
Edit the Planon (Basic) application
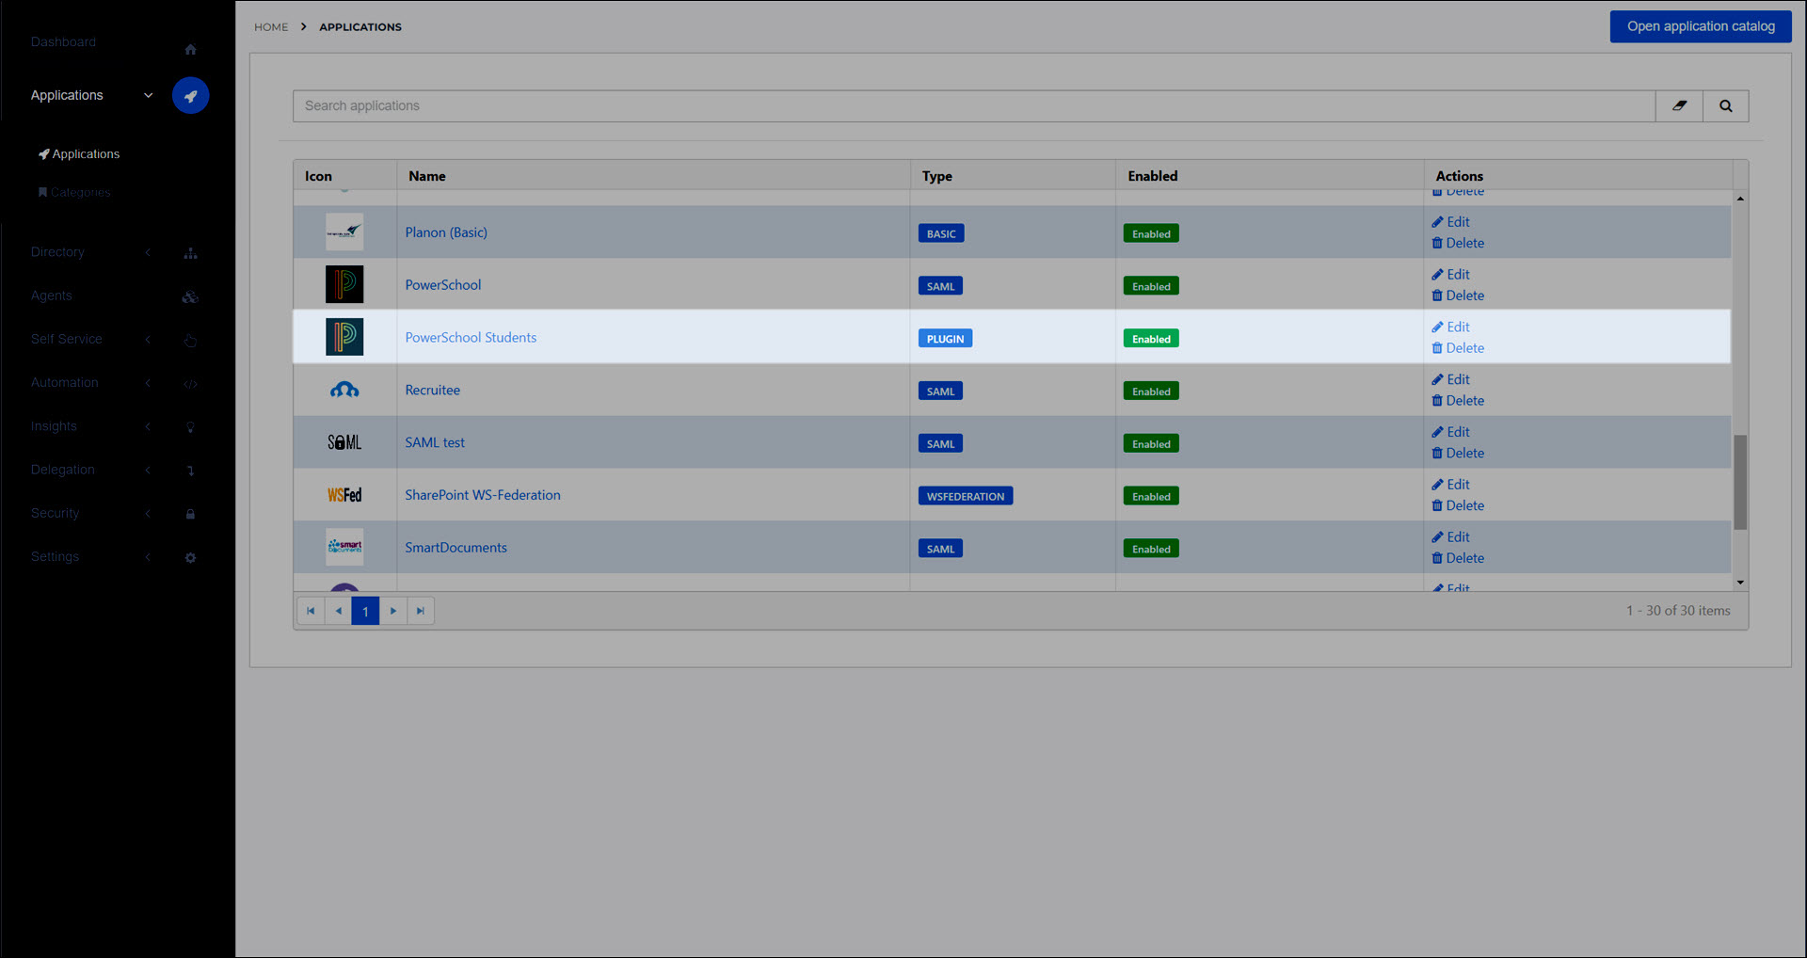click(1450, 222)
